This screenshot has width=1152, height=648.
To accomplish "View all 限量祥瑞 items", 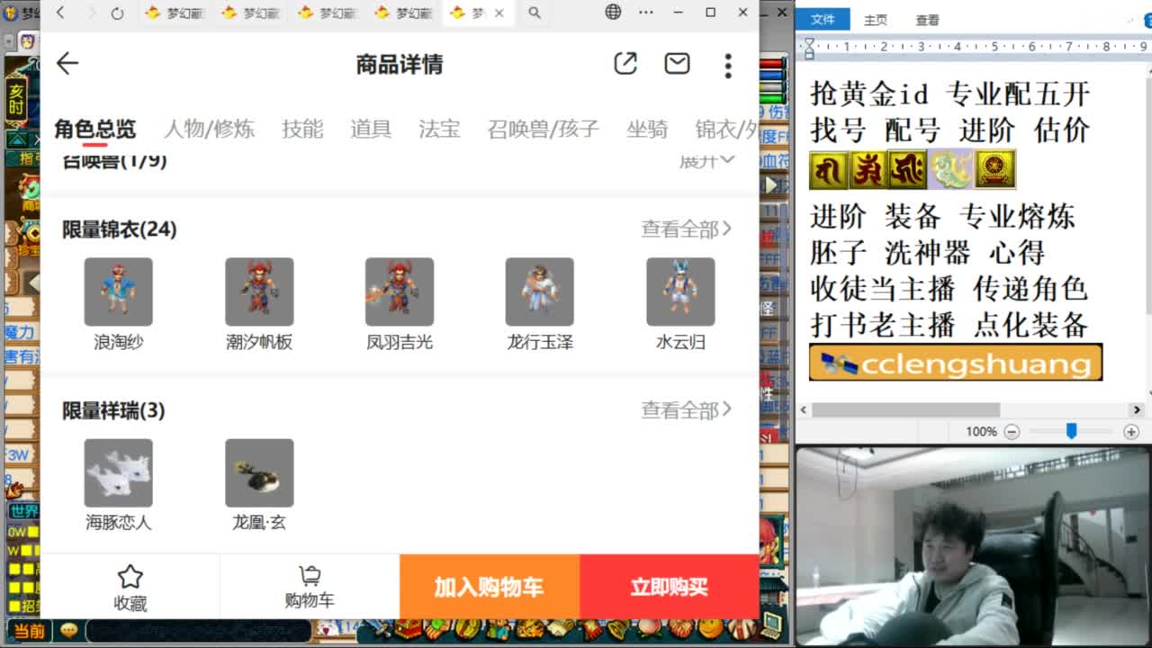I will [686, 410].
